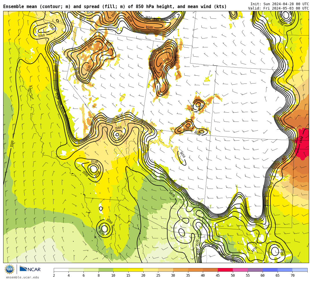
Task: Click the colorbar tick label 60
Action: tap(263, 276)
